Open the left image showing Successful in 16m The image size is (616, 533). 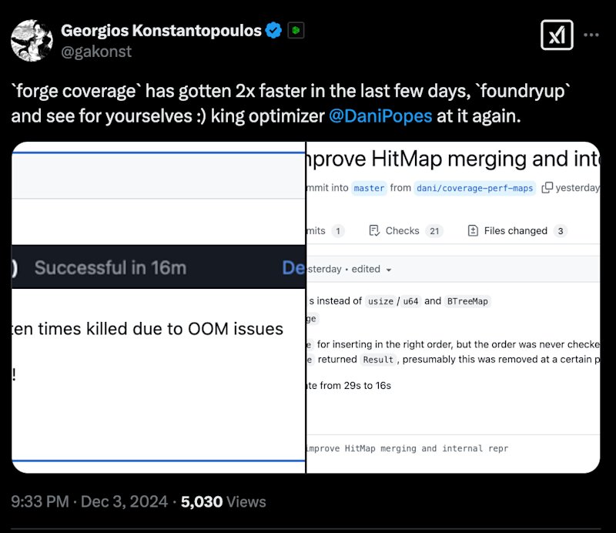point(159,307)
